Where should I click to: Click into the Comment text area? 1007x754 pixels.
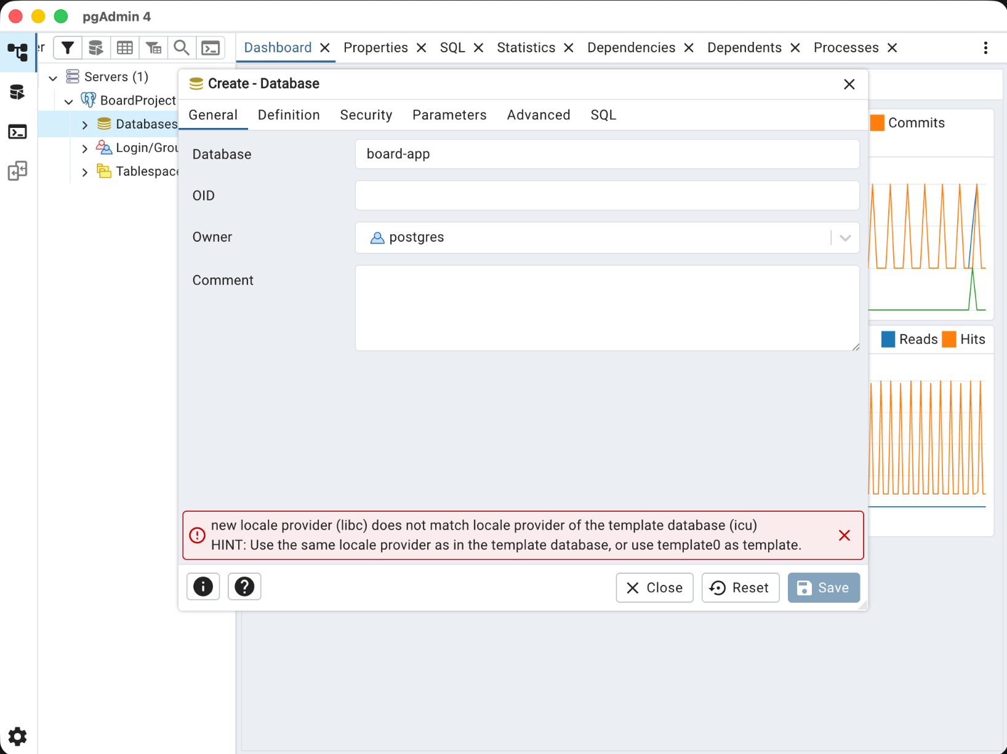point(607,308)
